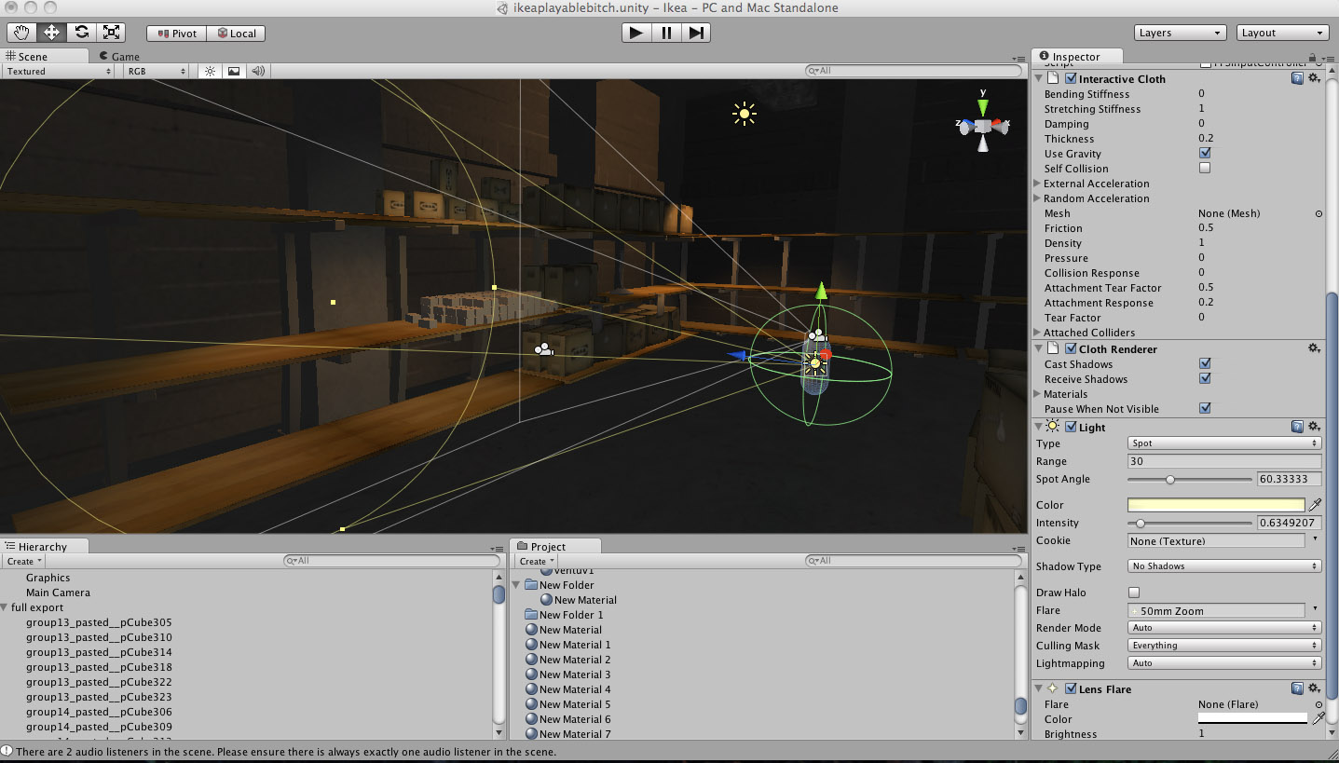
Task: Enable the Self Collision checkbox
Action: pyautogui.click(x=1205, y=169)
